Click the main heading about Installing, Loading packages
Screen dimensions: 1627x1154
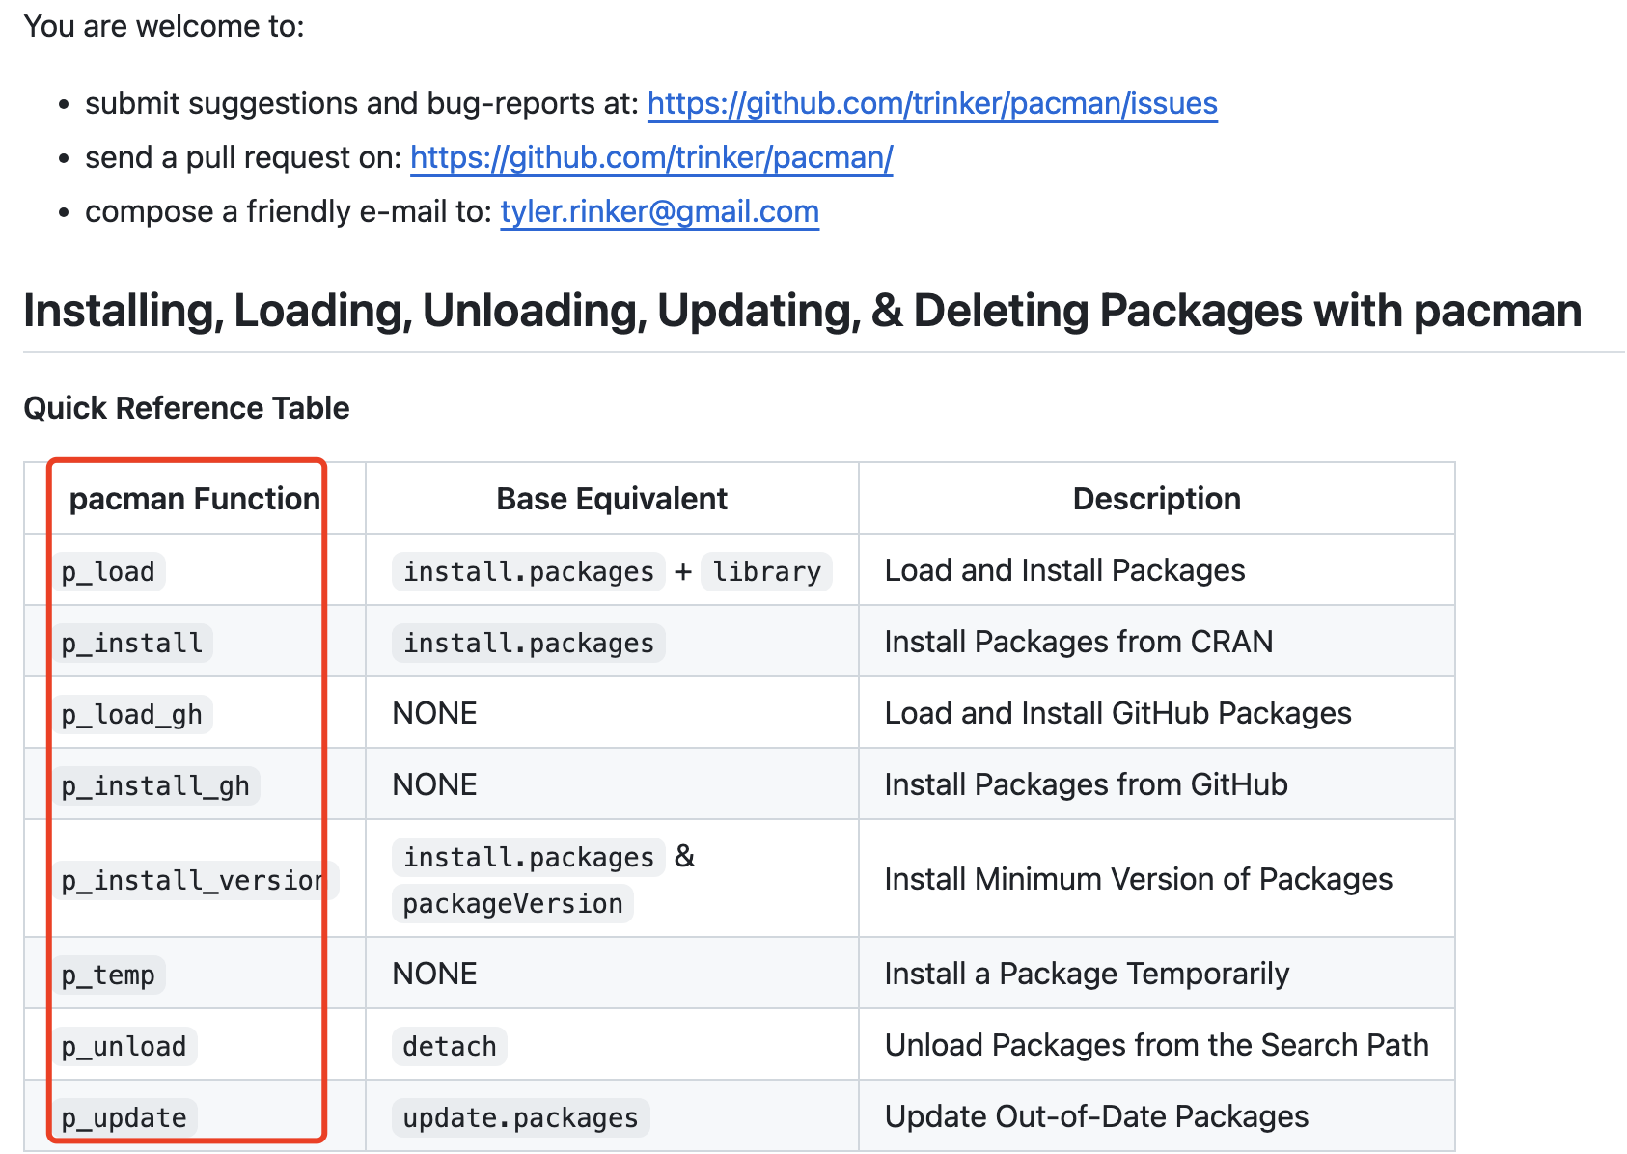(802, 311)
